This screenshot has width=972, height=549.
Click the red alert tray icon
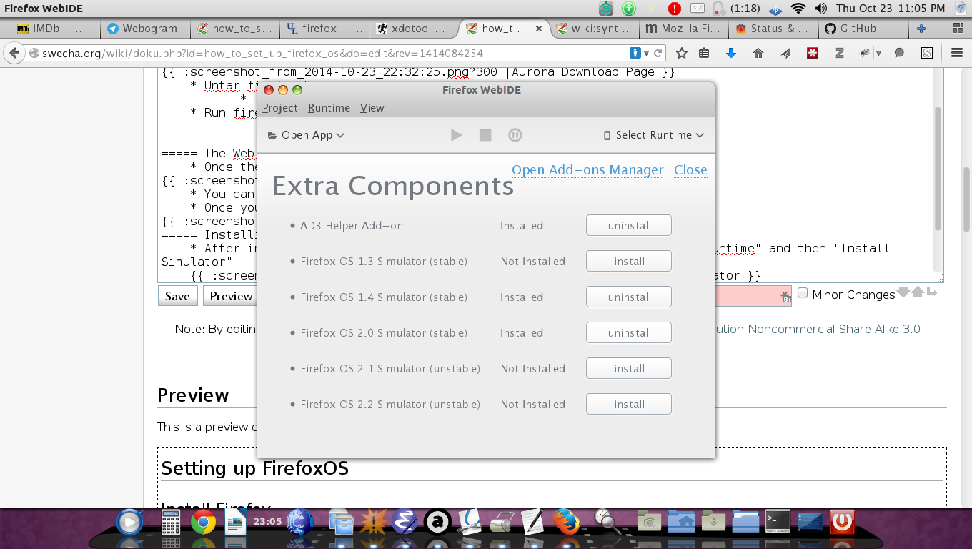[x=675, y=9]
